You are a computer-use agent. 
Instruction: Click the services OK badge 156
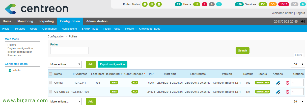[x=263, y=4]
